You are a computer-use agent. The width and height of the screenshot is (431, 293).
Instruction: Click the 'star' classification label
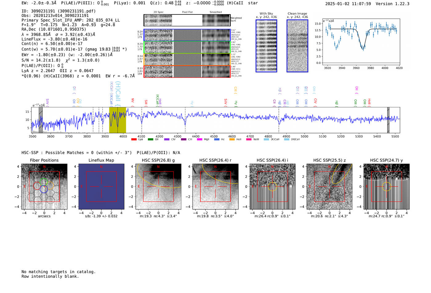click(x=253, y=3)
